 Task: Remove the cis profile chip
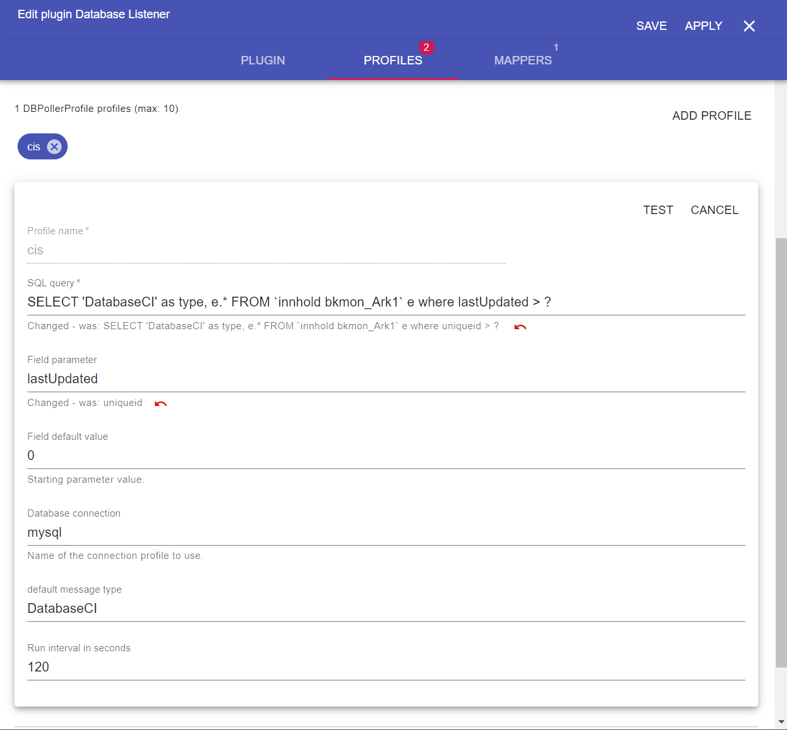pos(55,147)
